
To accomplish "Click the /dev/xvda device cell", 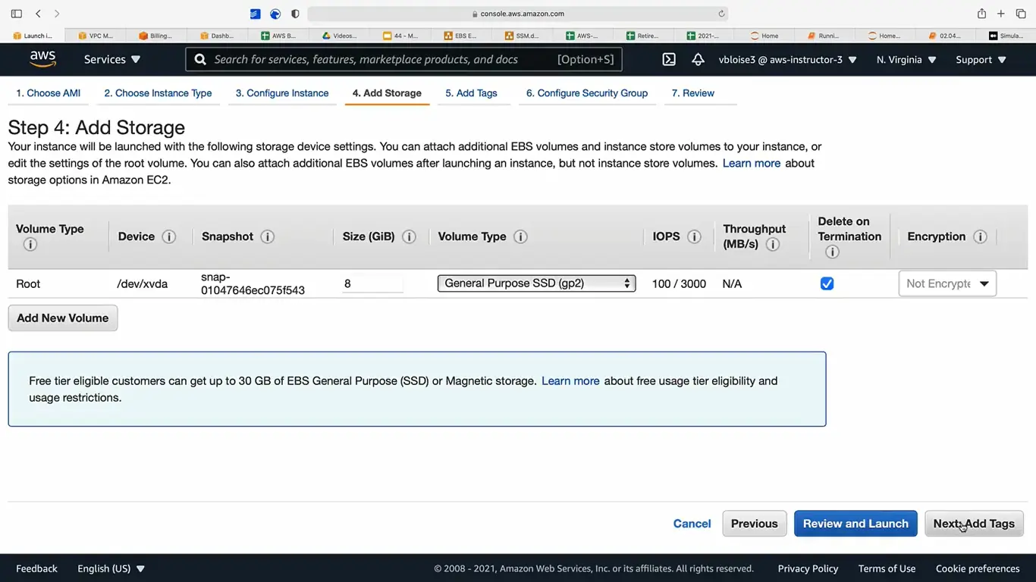I will click(x=143, y=284).
